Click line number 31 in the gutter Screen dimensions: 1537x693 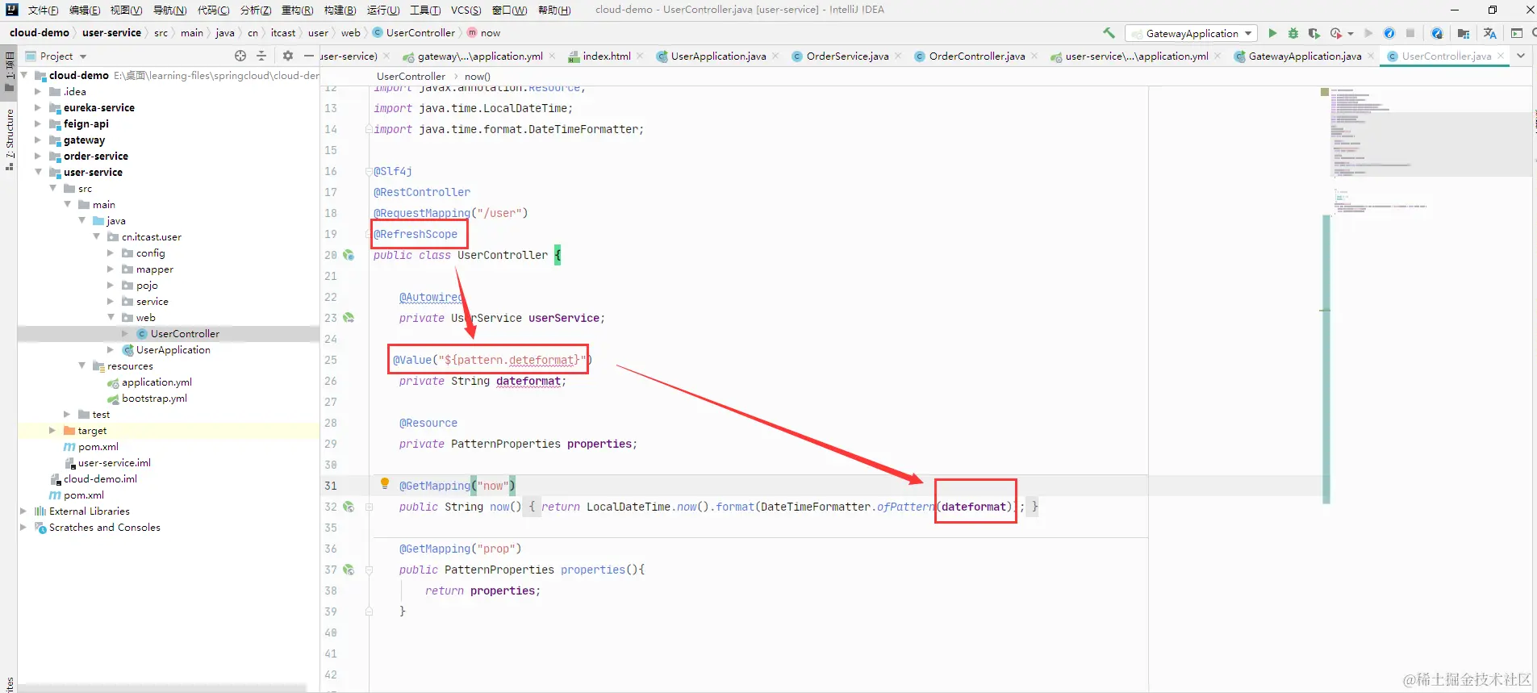tap(331, 486)
